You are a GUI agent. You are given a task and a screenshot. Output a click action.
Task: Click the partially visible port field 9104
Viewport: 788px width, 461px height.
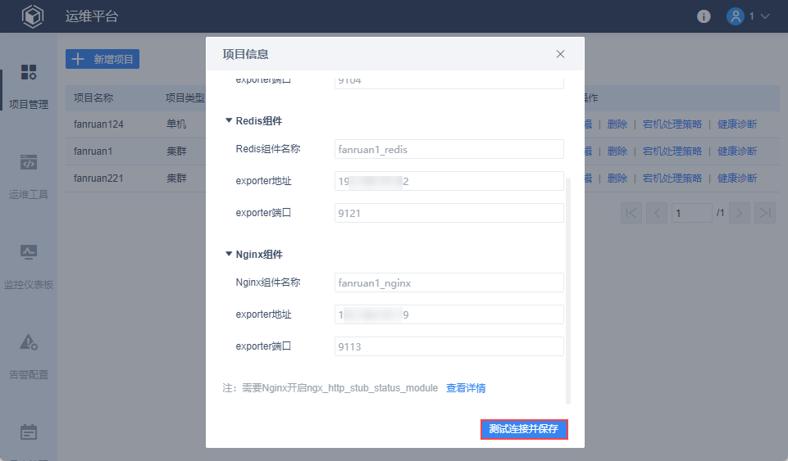(x=449, y=82)
